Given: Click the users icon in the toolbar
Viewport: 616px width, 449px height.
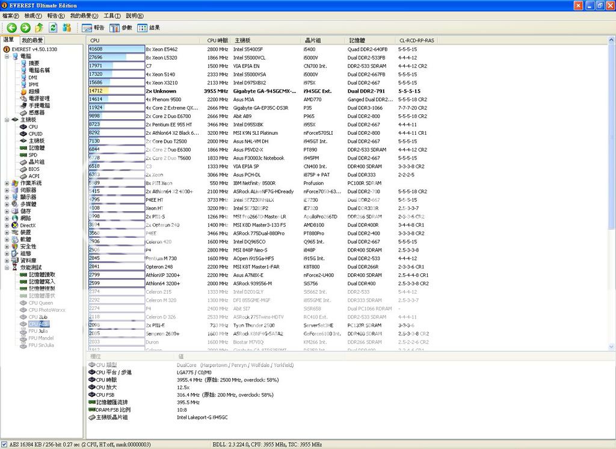Looking at the screenshot, I should tap(67, 28).
